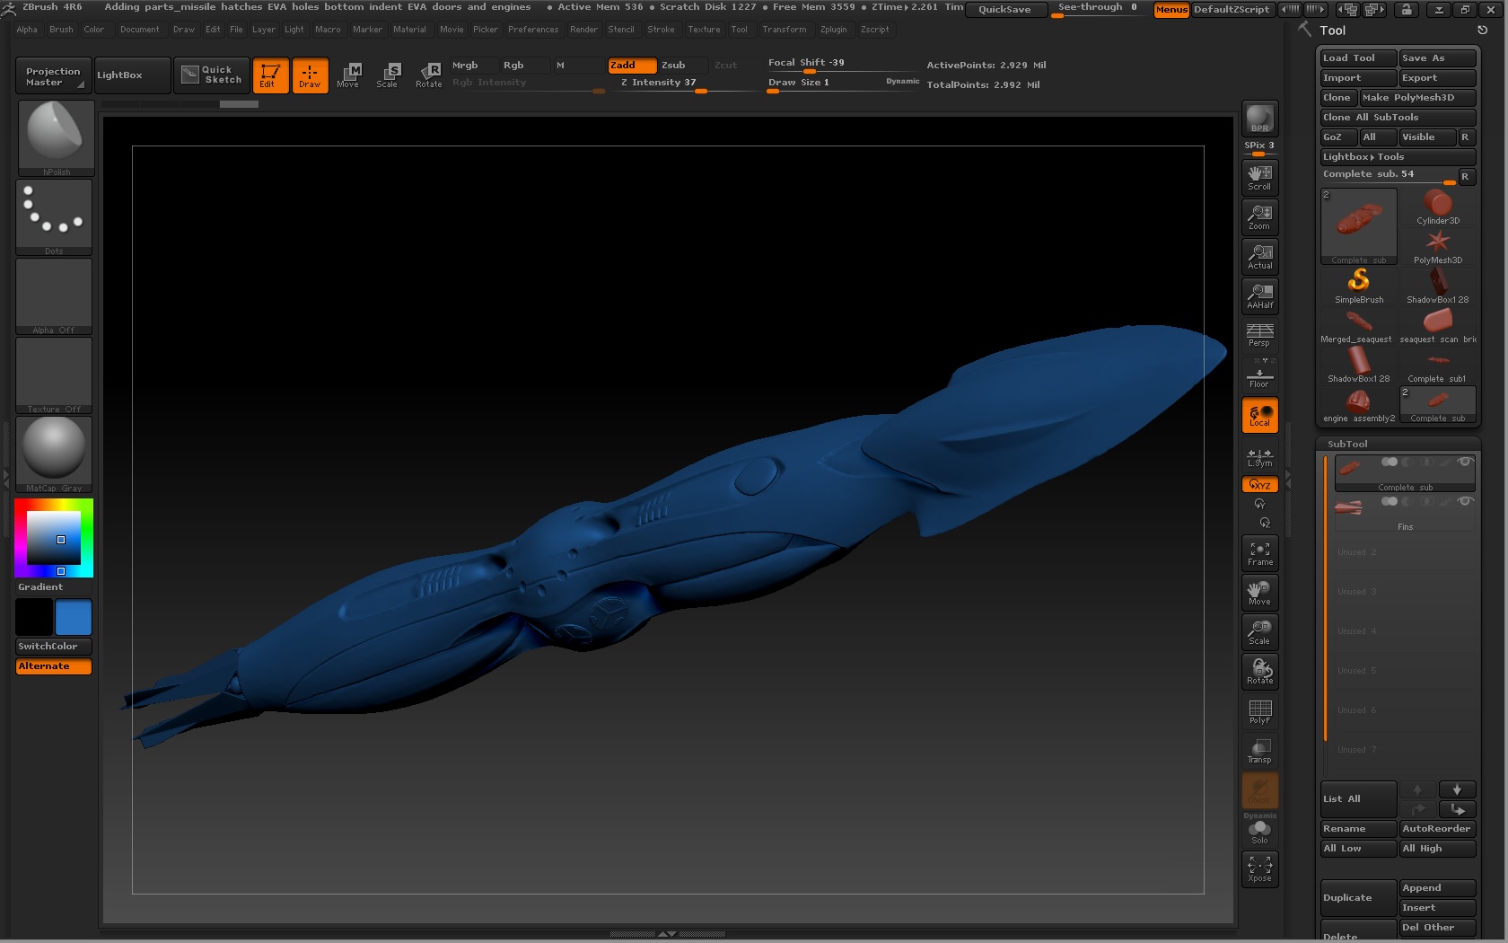Viewport: 1508px width, 943px height.
Task: Select the PolyMesh3D star tool
Action: point(1438,247)
